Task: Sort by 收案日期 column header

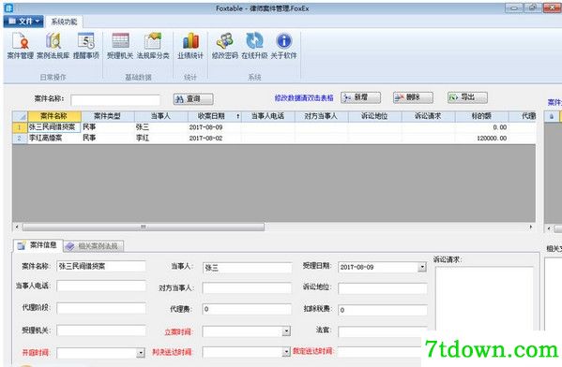Action: pos(214,116)
